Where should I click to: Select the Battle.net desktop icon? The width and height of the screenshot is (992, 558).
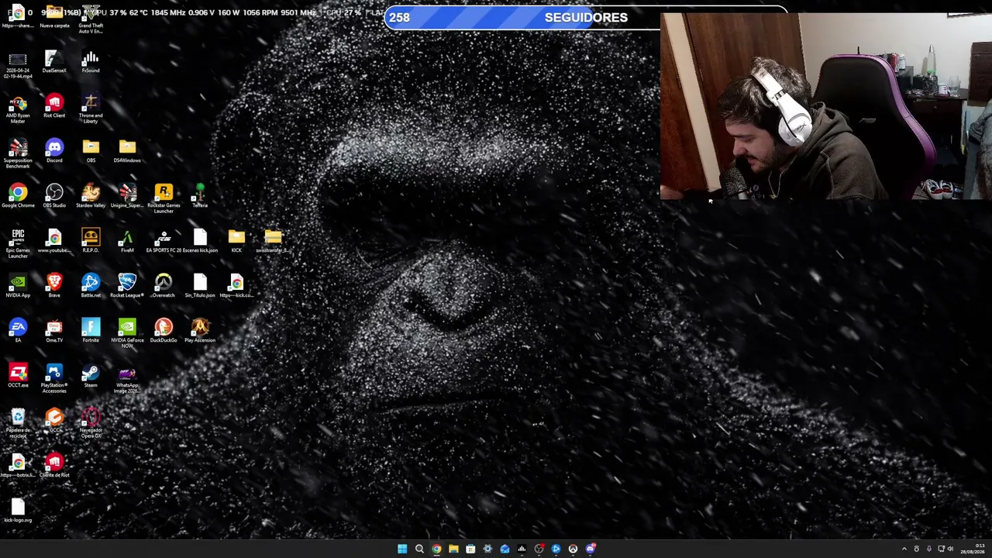[x=91, y=284]
